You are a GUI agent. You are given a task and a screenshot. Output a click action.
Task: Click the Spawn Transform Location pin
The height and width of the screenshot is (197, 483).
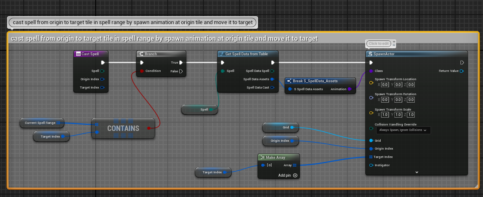371,82
